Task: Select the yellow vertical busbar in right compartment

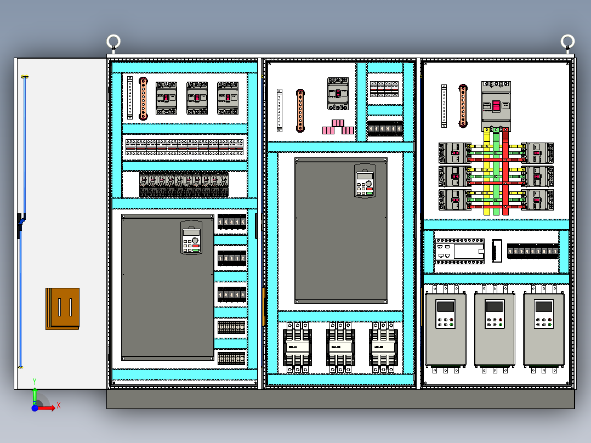Action: click(487, 172)
